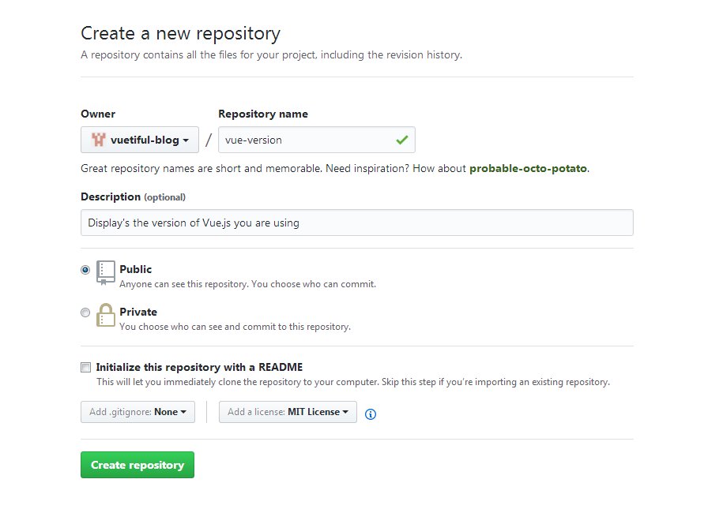
Task: Click the Create repository button
Action: [x=137, y=464]
